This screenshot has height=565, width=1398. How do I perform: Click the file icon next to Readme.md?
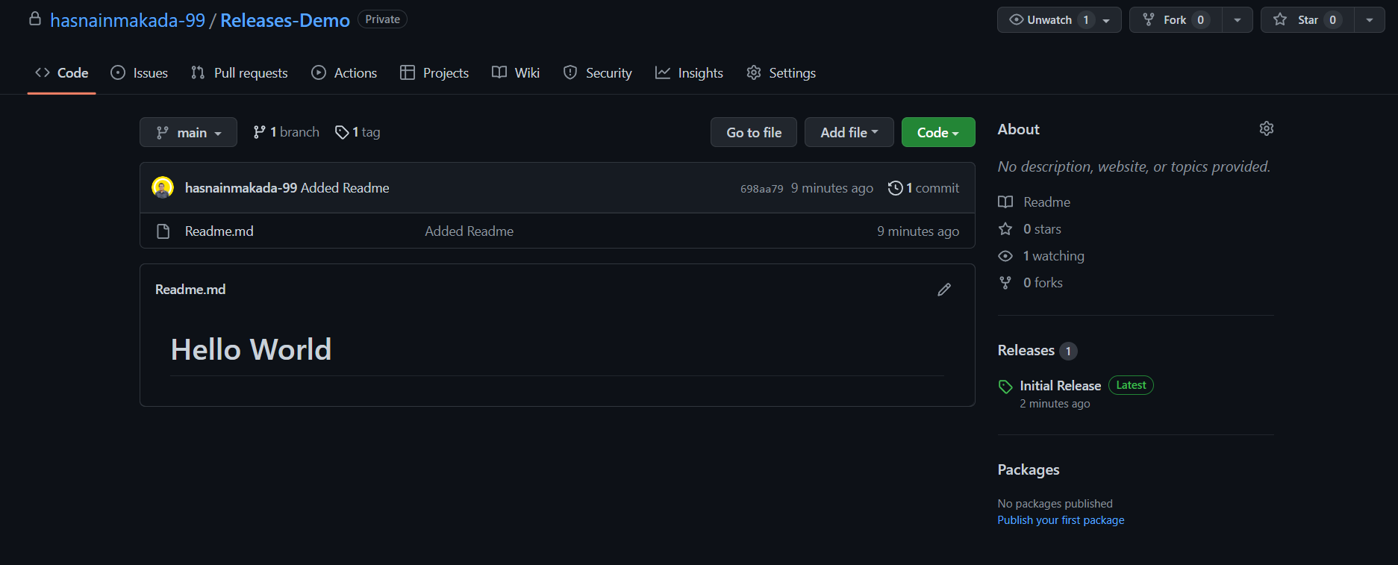coord(163,231)
